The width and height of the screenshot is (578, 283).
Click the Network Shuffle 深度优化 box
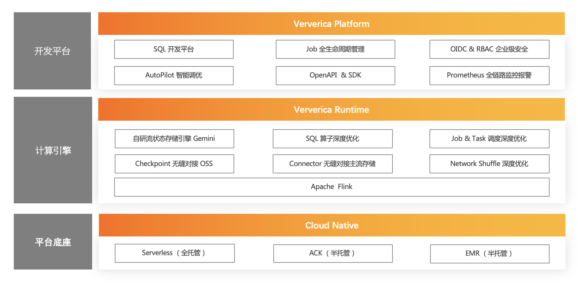(x=490, y=164)
